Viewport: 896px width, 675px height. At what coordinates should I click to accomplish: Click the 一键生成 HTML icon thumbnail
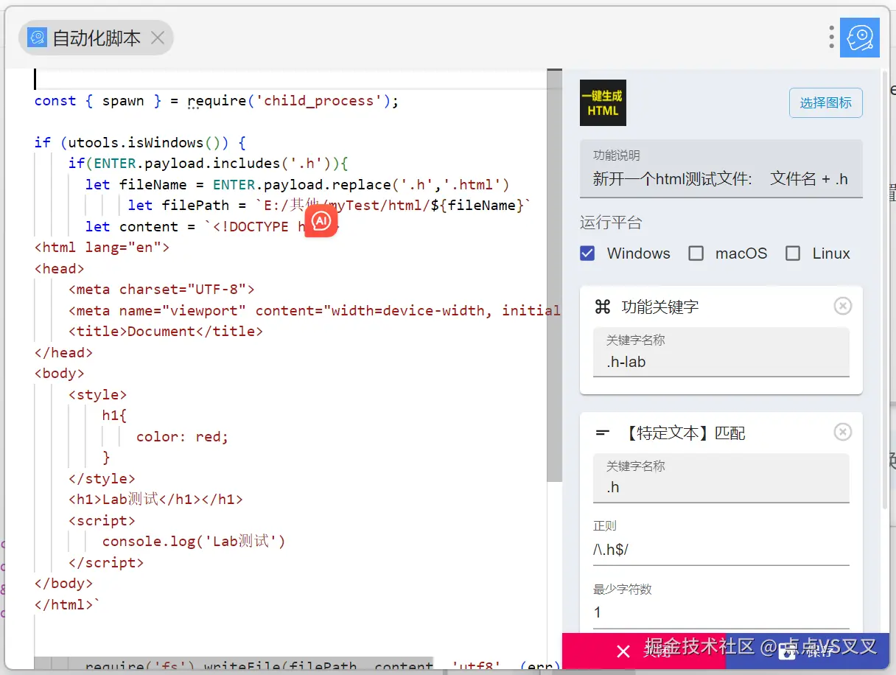(x=603, y=102)
